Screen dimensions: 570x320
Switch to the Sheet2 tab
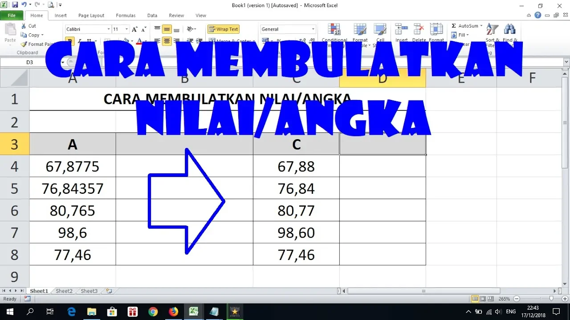64,291
